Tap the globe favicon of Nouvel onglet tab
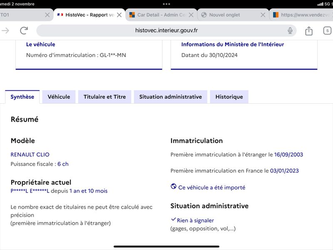Image resolution: width=333 pixels, height=250 pixels. point(204,15)
